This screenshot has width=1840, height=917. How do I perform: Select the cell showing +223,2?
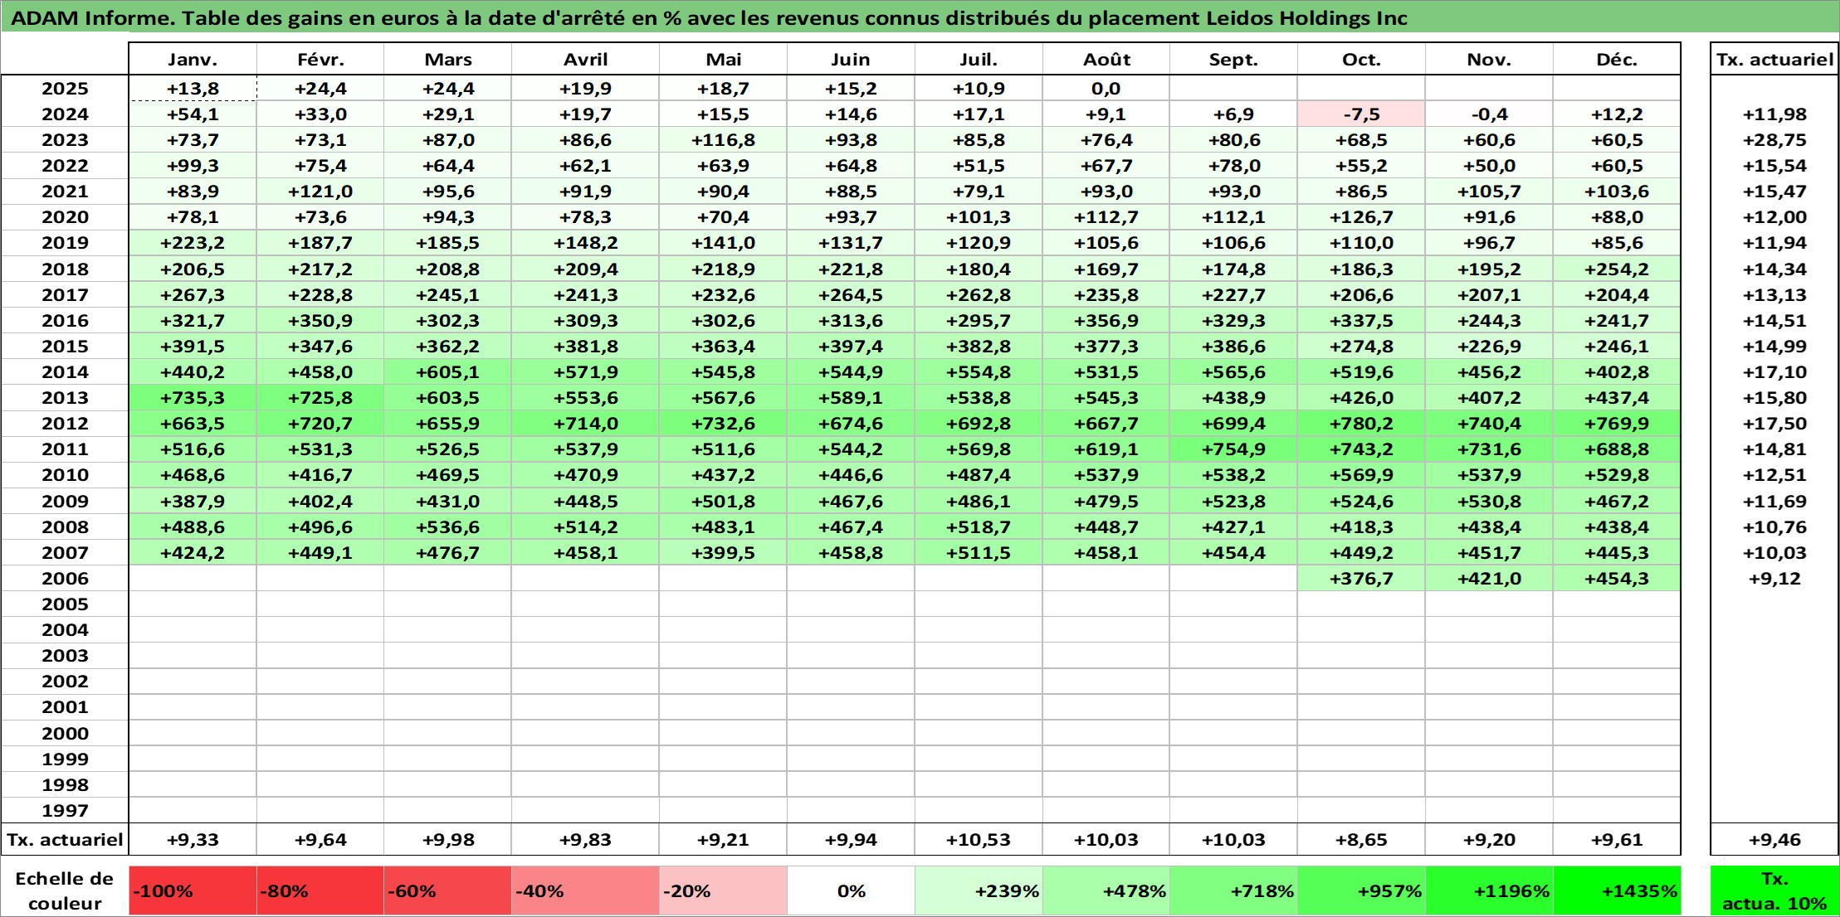pos(193,243)
